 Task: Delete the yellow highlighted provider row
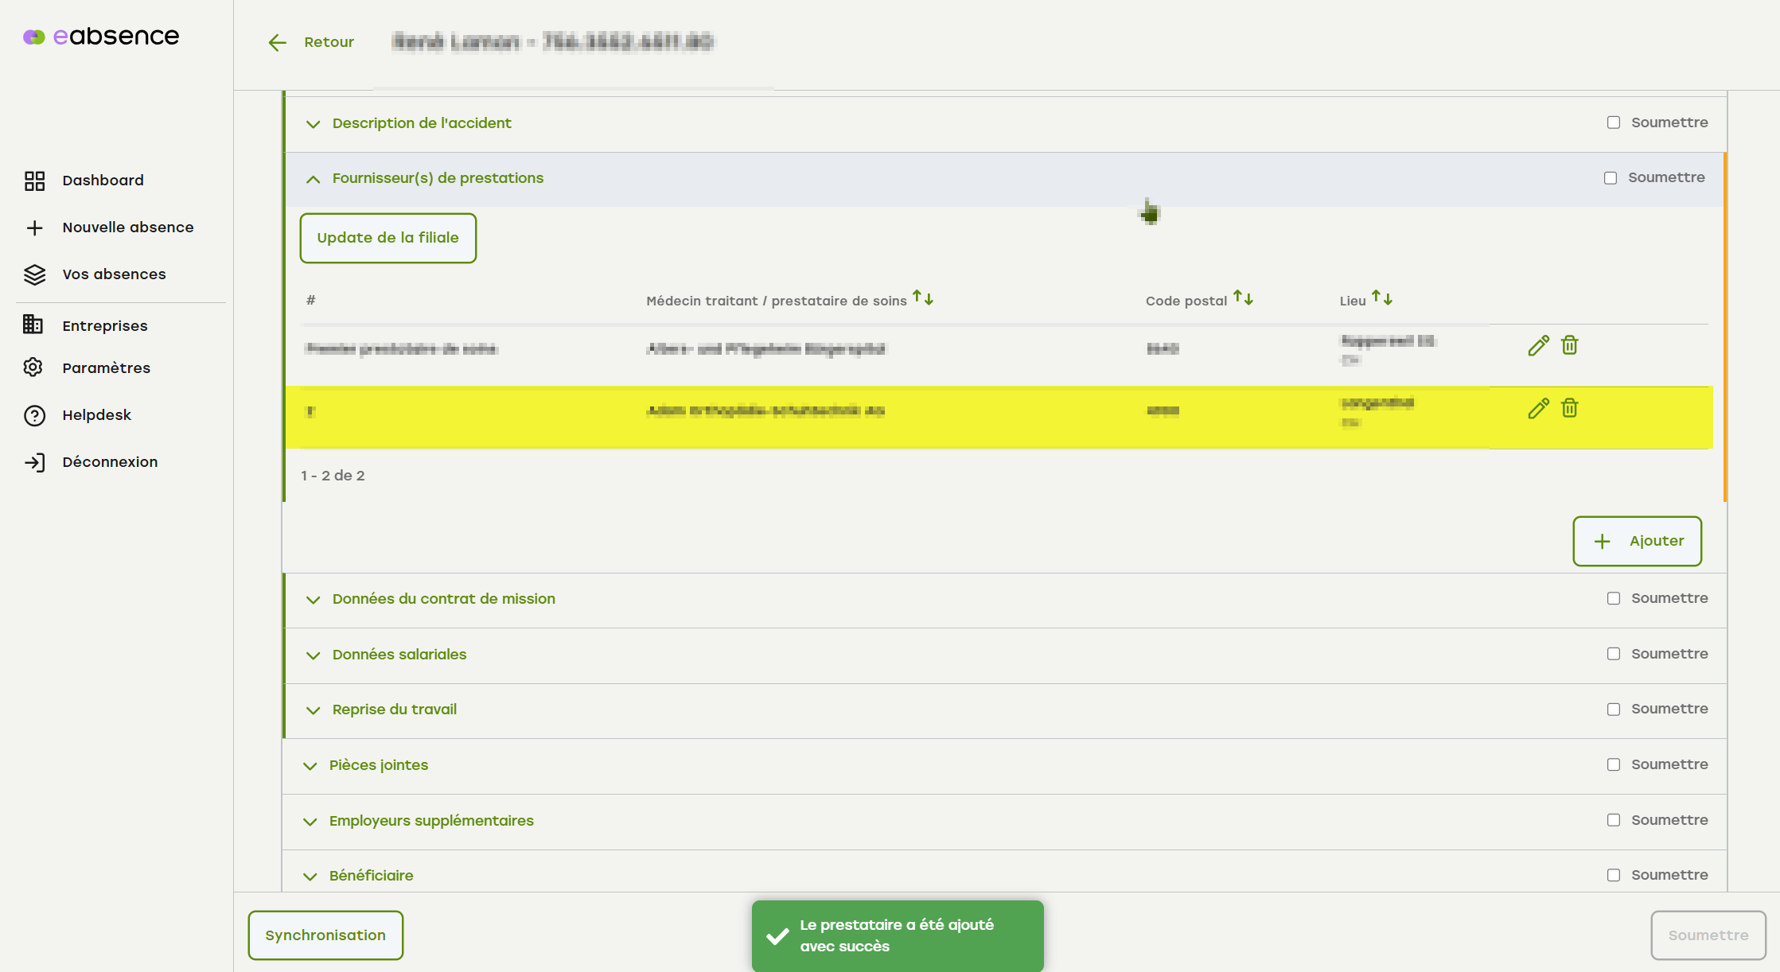tap(1569, 408)
